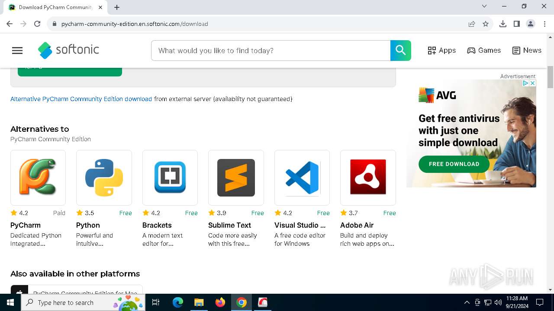This screenshot has height=311, width=554.
Task: Open the tab search dropdown arrow
Action: (484, 6)
